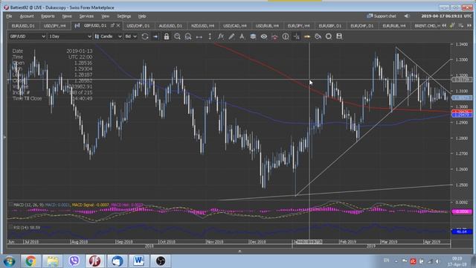Open the Help menu

[x=142, y=16]
